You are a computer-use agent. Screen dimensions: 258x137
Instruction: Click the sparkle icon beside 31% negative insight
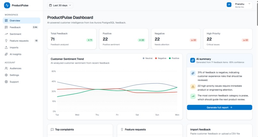click(193, 73)
